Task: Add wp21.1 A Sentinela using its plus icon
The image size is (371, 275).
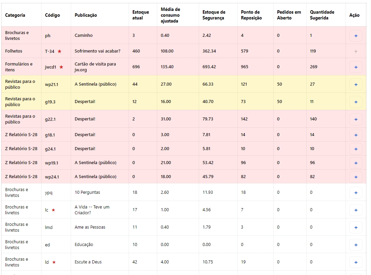Action: coord(356,85)
